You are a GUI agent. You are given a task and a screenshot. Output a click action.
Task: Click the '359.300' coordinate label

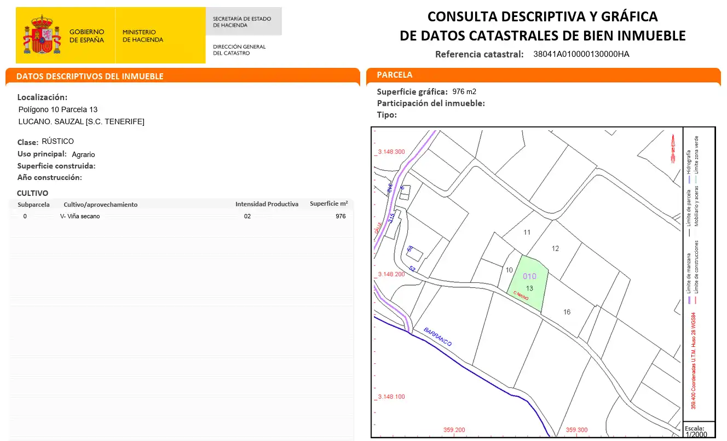coord(576,430)
